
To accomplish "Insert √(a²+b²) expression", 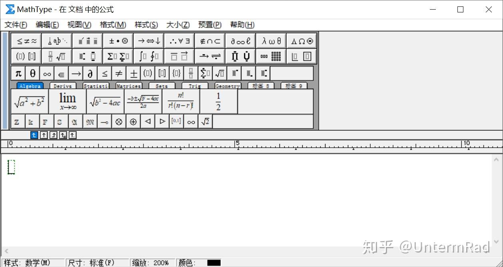I will (x=30, y=101).
